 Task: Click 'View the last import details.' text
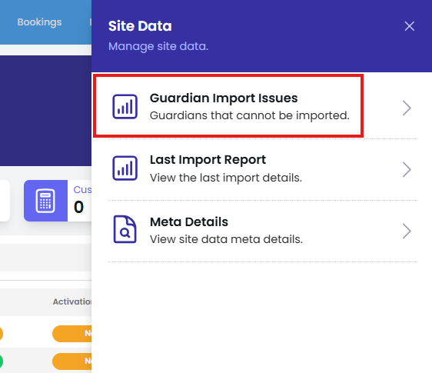(x=226, y=178)
